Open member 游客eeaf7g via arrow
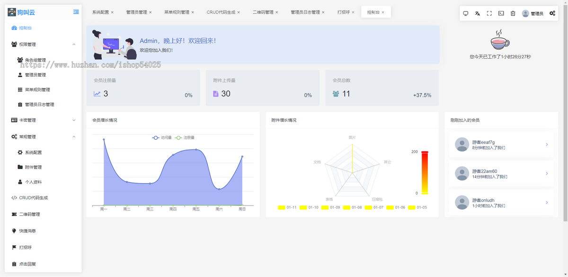The image size is (568, 277). (x=547, y=144)
